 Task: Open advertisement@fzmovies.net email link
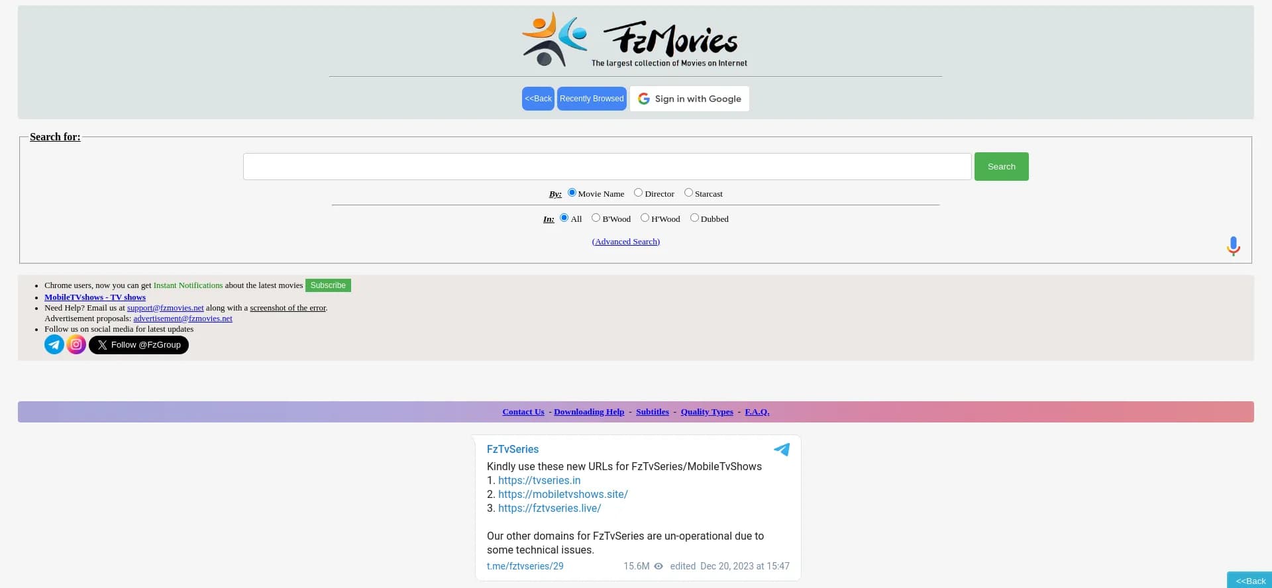(x=183, y=318)
